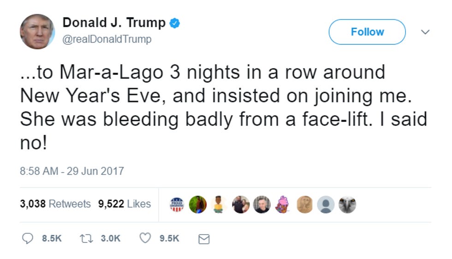Open the gray default avatar profile
Image resolution: width=452 pixels, height=259 pixels.
[326, 205]
